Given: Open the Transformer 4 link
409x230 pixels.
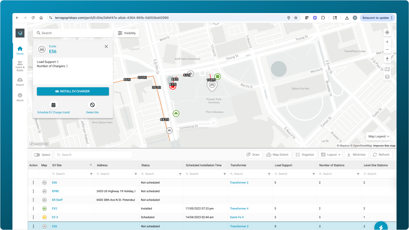Looking at the screenshot, I should click(x=239, y=209).
